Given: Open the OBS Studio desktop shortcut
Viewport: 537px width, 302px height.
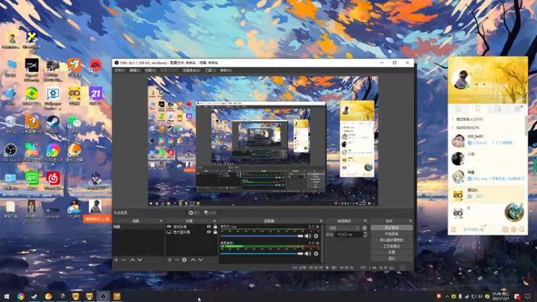Looking at the screenshot, I should (10, 151).
